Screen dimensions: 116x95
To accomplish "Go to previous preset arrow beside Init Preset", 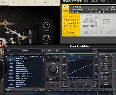I will [x=42, y=50].
